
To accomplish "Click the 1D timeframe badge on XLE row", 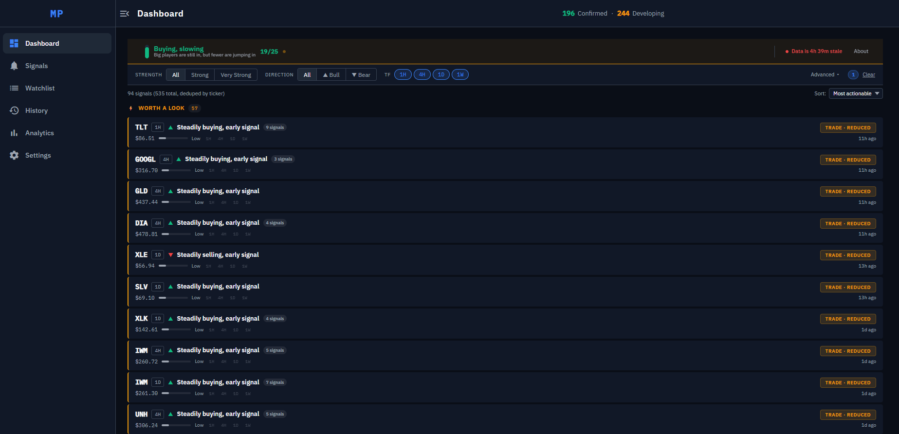I will [x=158, y=255].
